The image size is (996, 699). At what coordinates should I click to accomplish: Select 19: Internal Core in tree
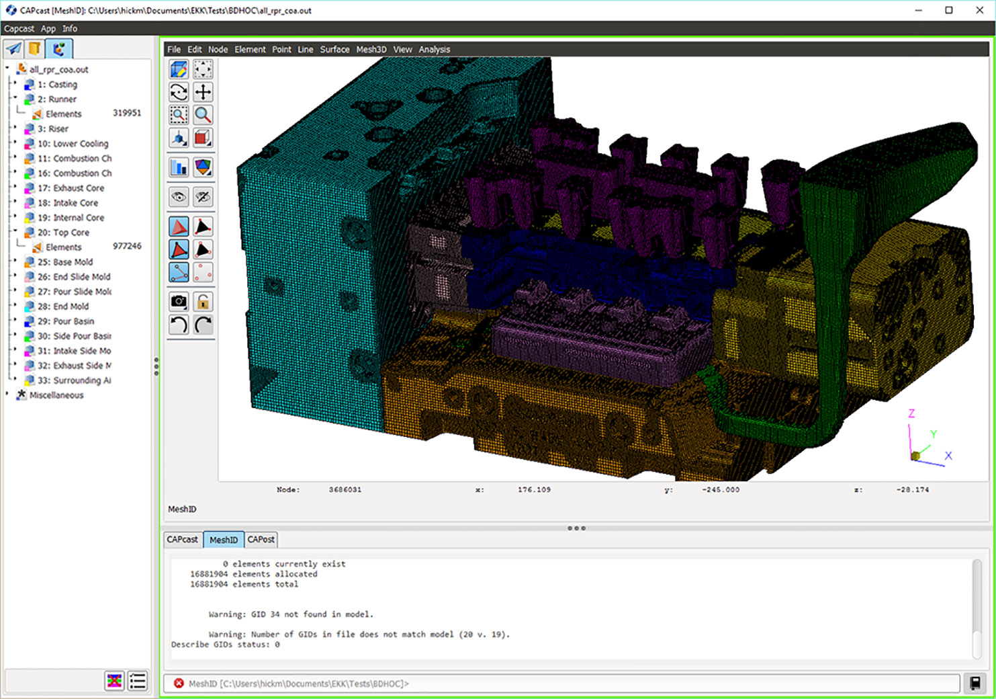coord(71,218)
